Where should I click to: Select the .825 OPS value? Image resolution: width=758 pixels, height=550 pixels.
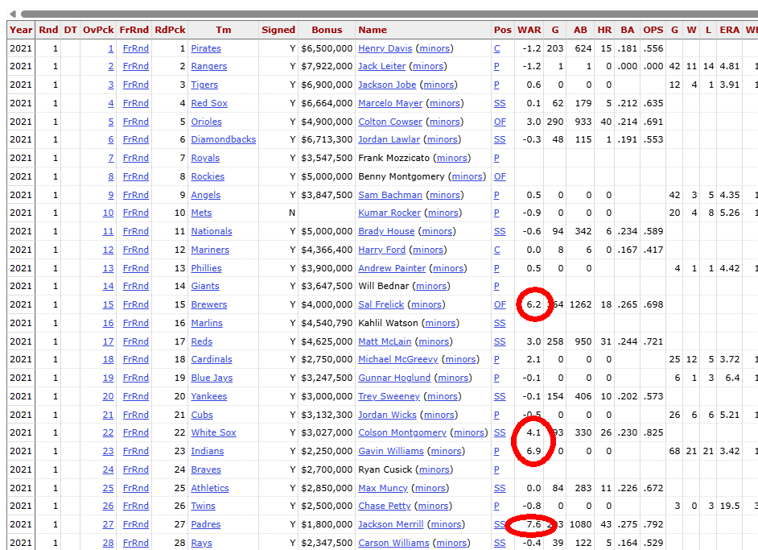coord(653,432)
